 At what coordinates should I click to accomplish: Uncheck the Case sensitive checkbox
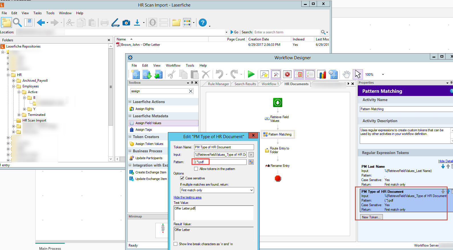(182, 178)
